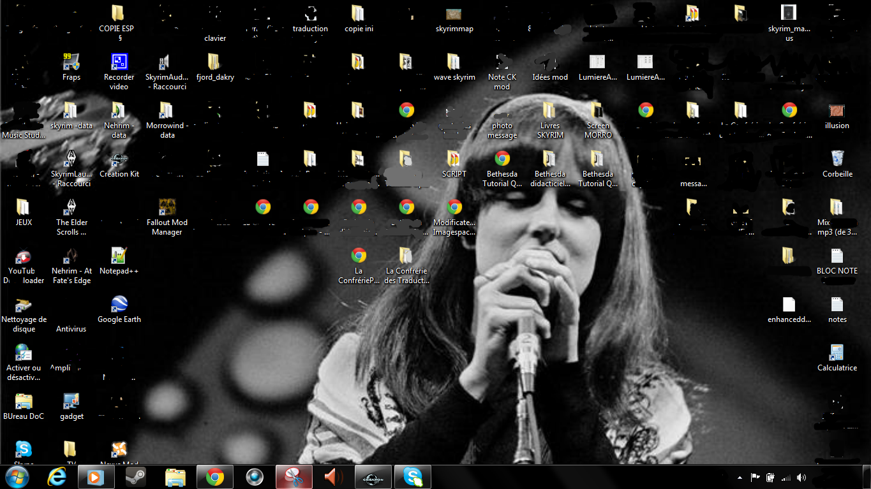This screenshot has height=489, width=871.
Task: Open Google Earth desktop shortcut
Action: point(119,305)
